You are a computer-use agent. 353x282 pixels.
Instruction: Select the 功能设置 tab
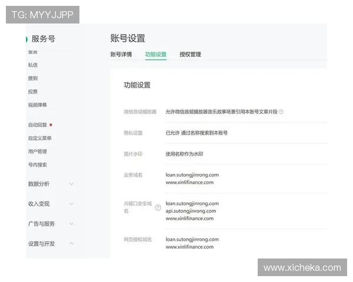(156, 55)
